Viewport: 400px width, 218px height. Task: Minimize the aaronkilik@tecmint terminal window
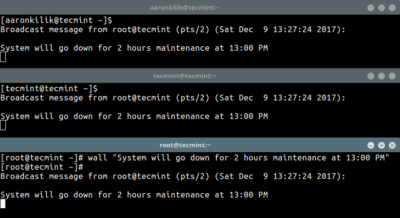(370, 8)
